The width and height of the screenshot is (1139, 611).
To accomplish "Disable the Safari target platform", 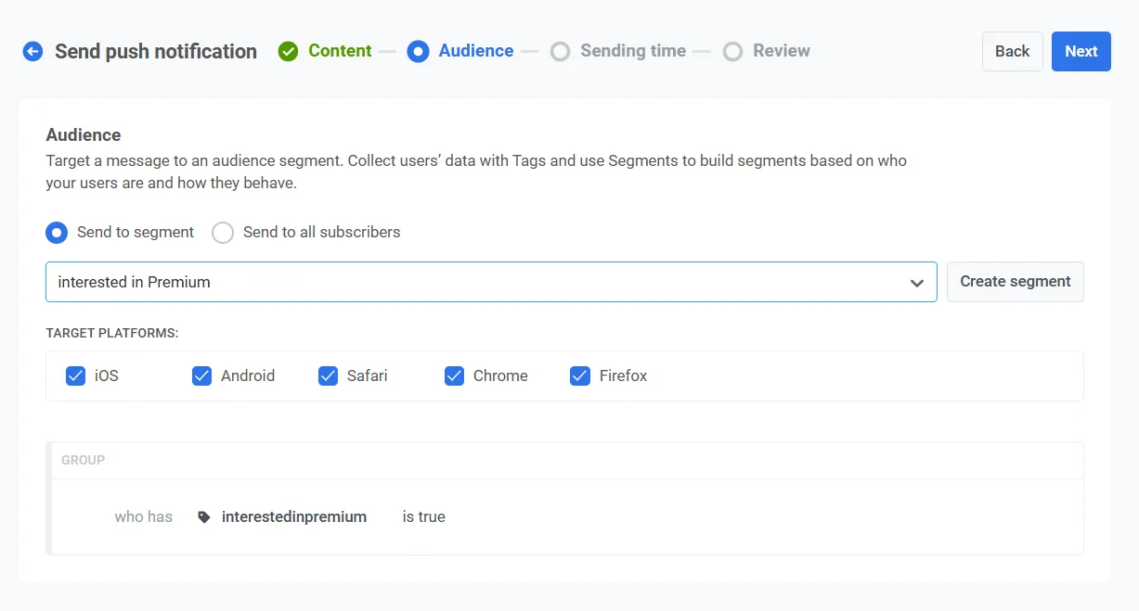I will click(328, 376).
